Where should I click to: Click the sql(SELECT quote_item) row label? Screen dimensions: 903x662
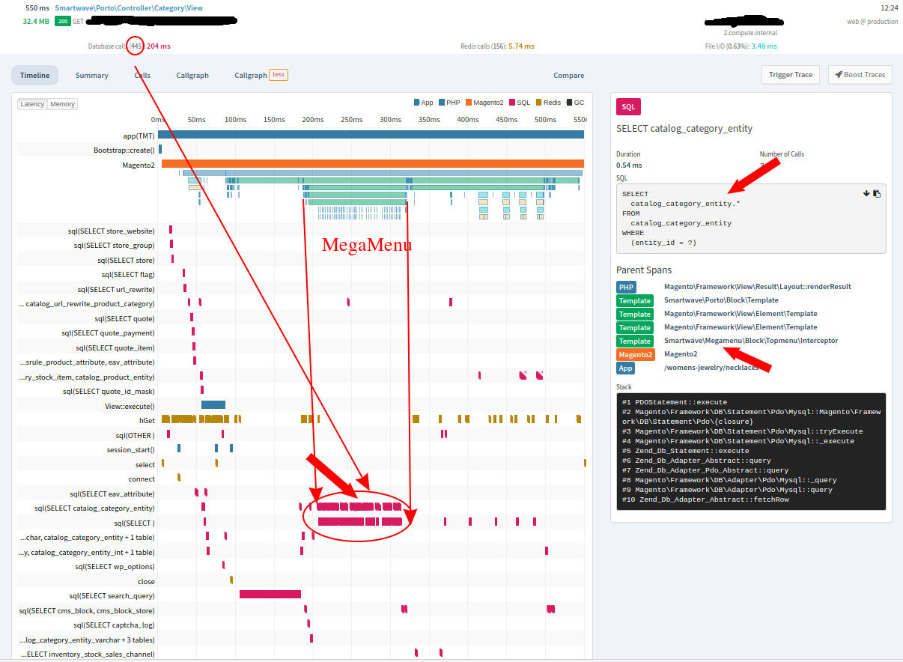[x=115, y=347]
